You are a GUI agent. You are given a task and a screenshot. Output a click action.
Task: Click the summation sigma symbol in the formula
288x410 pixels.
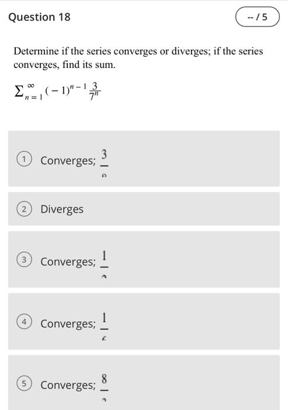point(18,91)
